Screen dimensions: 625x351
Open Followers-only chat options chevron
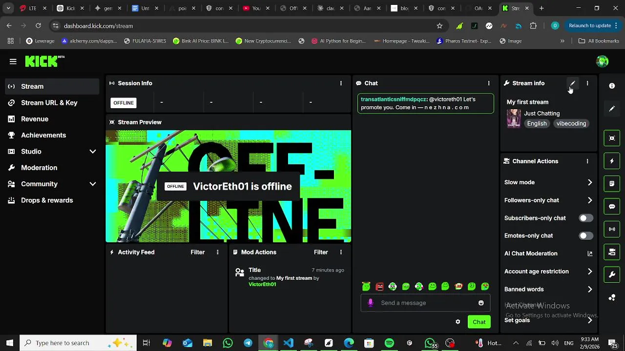[590, 200]
